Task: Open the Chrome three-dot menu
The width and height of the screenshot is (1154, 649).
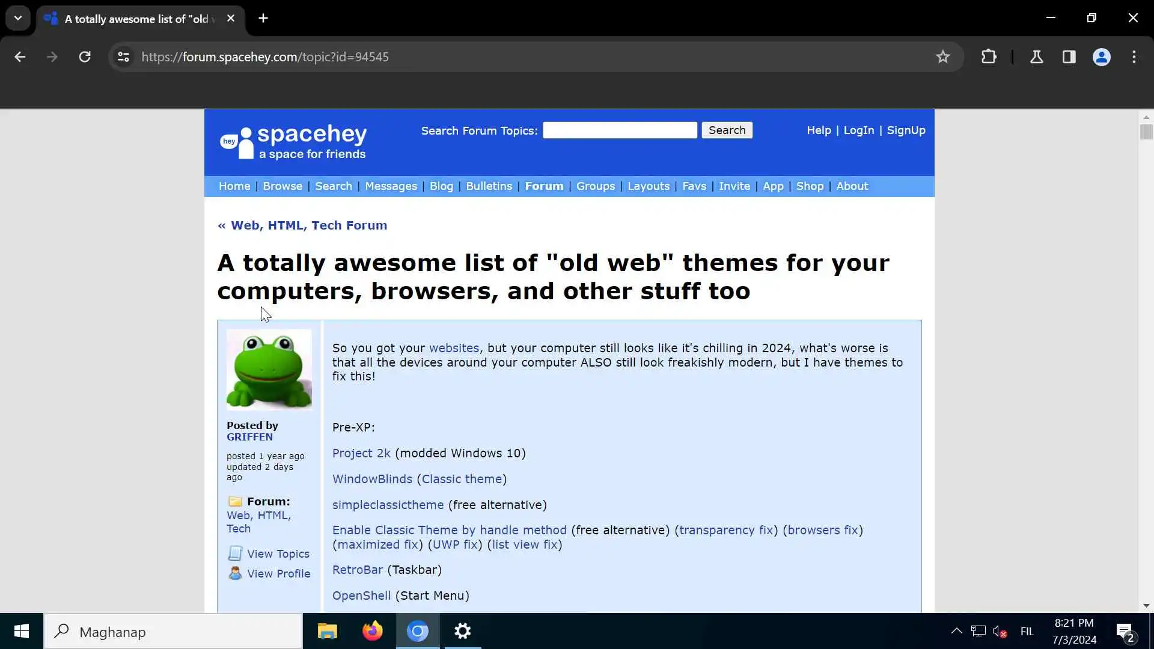Action: click(x=1134, y=56)
